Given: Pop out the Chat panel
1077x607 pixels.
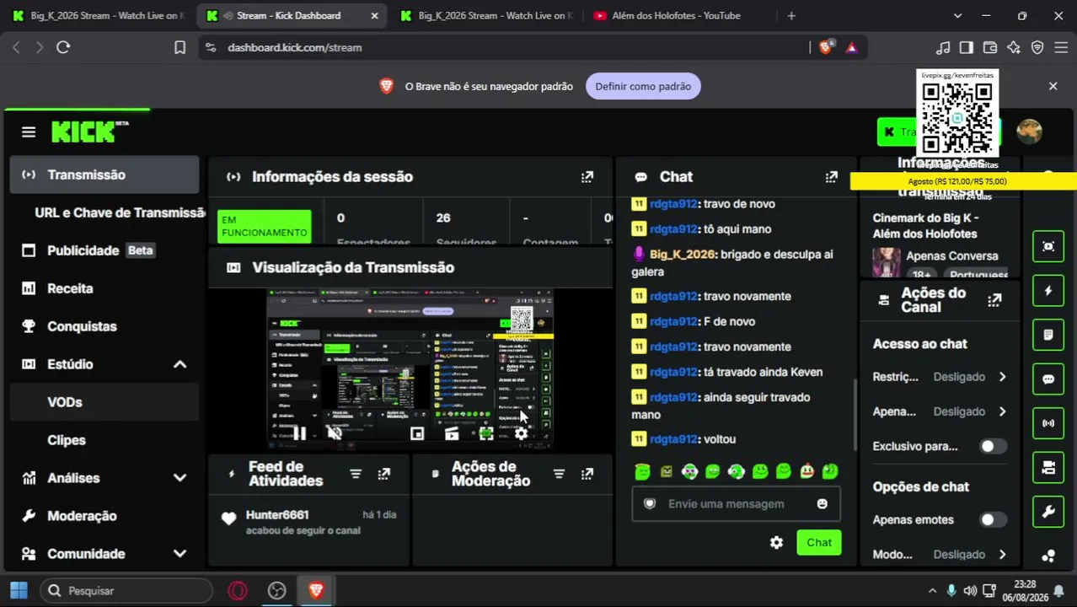Looking at the screenshot, I should point(831,177).
